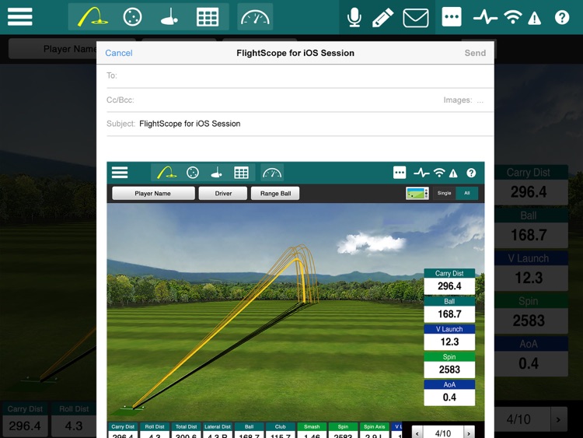583x438 pixels.
Task: Tap the Range Ball selector in embedded screenshot
Action: coord(275,194)
